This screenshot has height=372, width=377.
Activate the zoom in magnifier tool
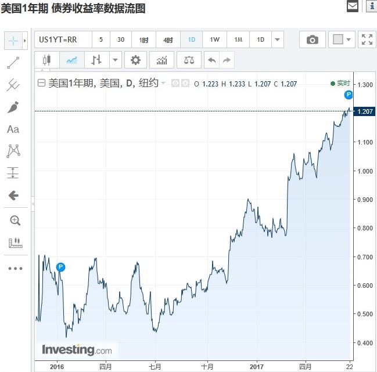click(15, 221)
